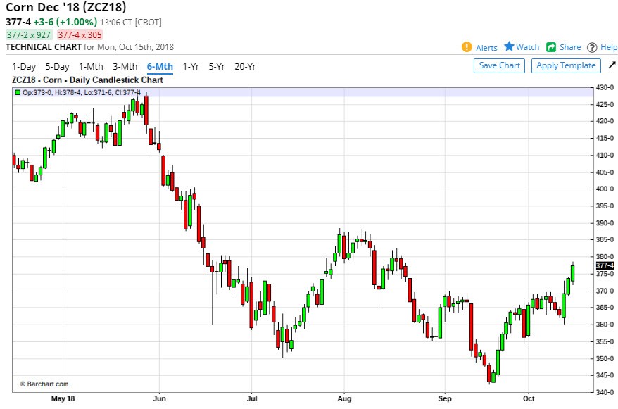Switch to the 20-Yr timeframe

pos(245,67)
